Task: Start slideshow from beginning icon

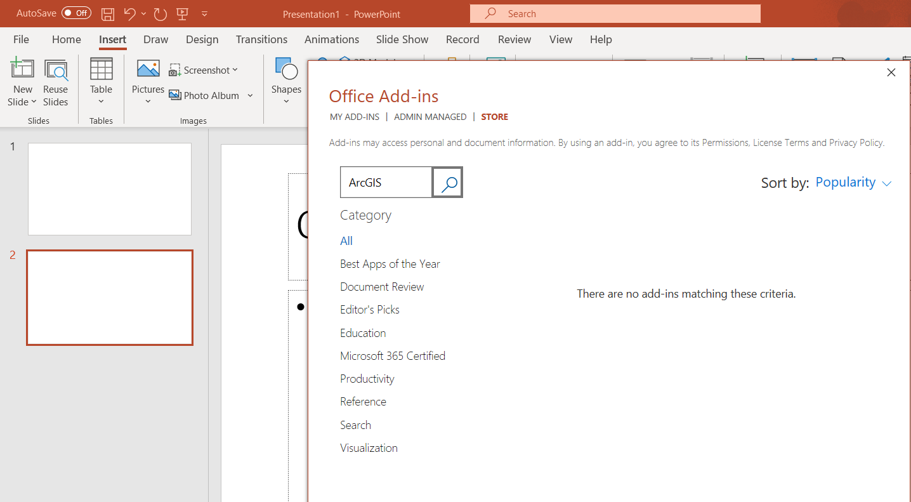Action: point(182,13)
